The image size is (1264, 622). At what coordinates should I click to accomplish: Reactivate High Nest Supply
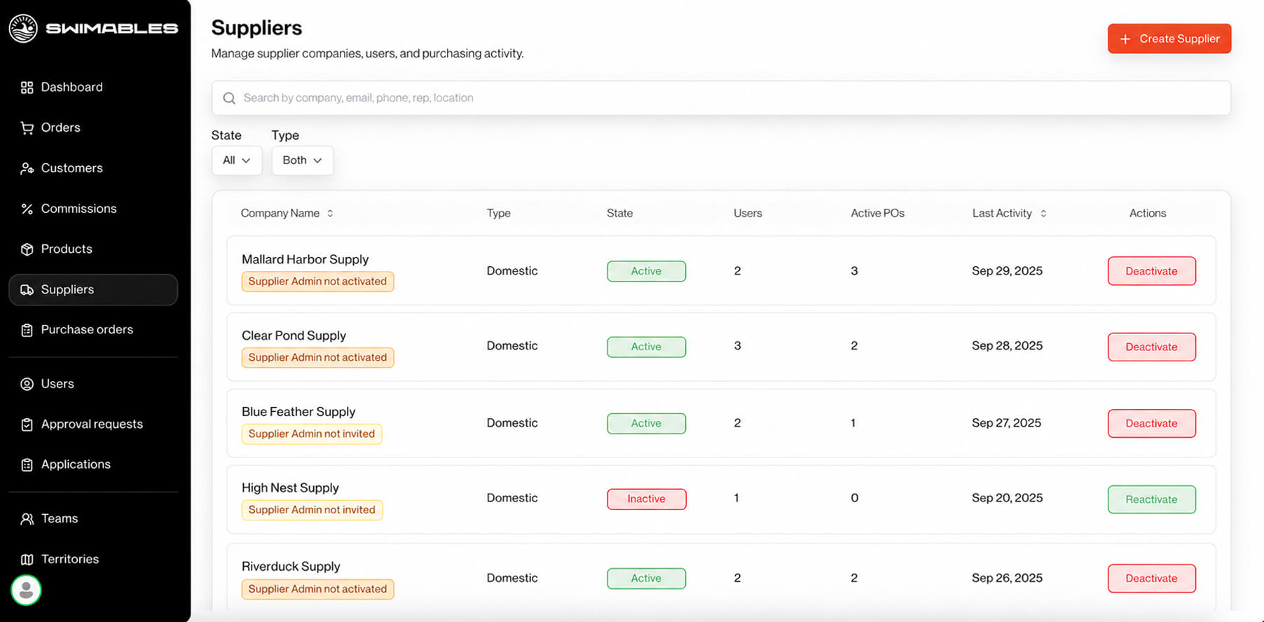pos(1151,499)
